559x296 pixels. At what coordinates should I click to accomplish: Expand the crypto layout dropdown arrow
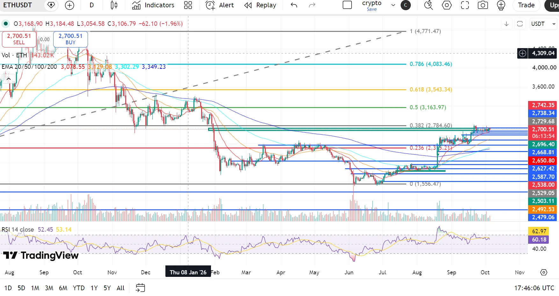coord(393,5)
